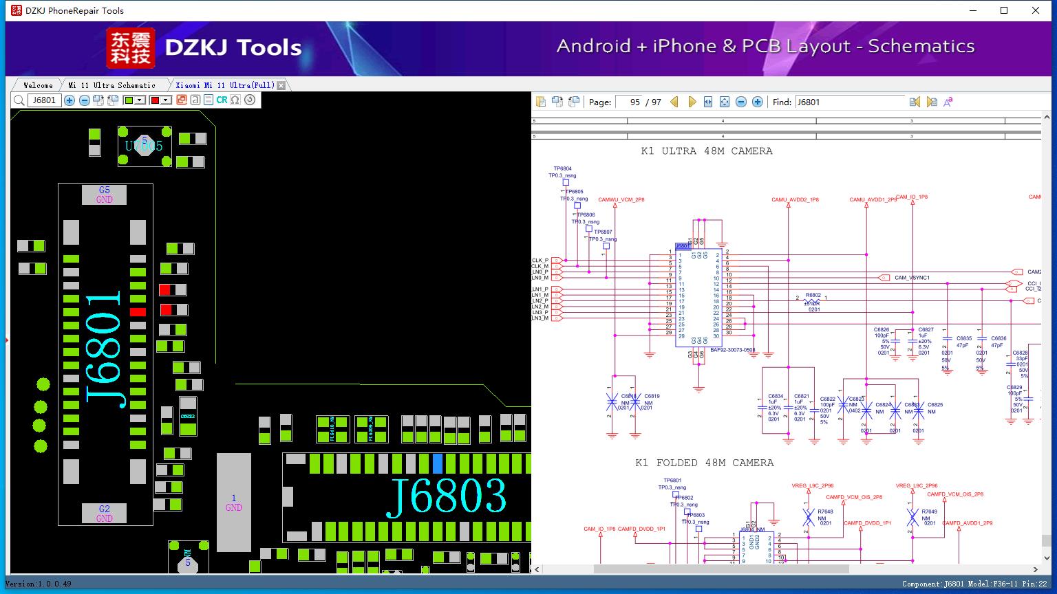
Task: Switch to the Welcome tab
Action: (38, 85)
